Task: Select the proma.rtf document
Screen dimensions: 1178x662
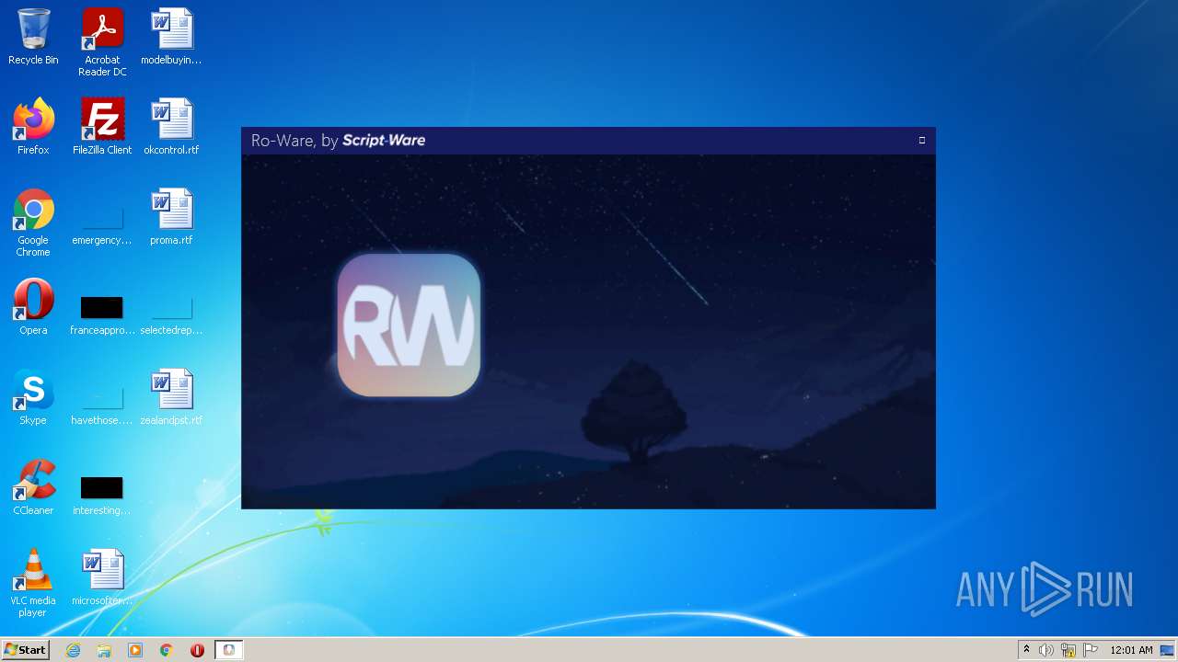Action: (171, 217)
